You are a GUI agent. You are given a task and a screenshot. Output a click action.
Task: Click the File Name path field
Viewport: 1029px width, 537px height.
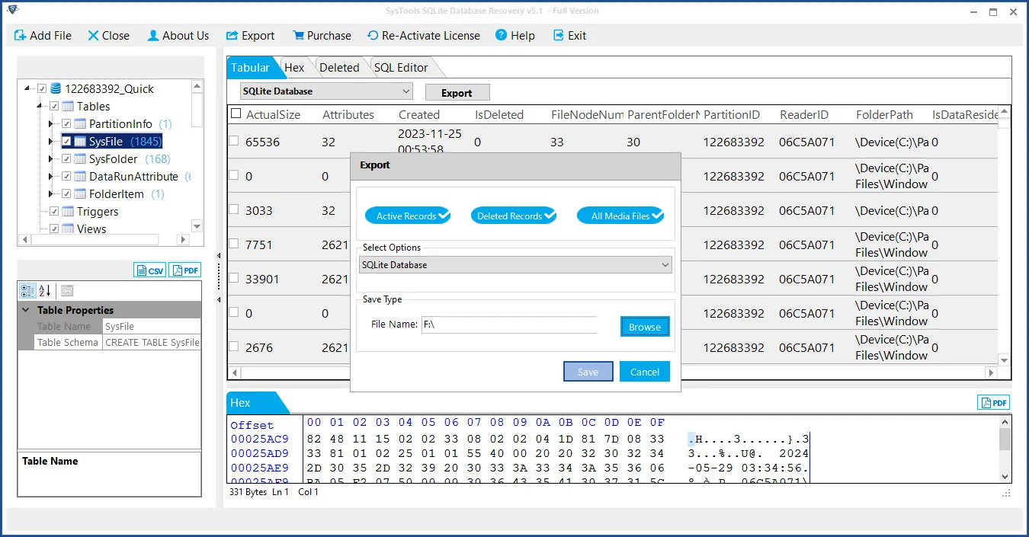point(508,324)
